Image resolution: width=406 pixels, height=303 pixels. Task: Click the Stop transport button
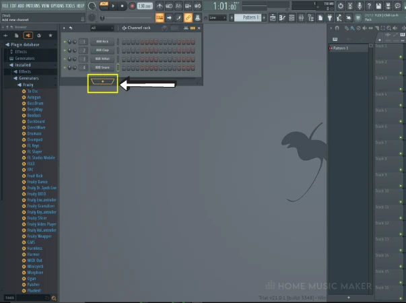tap(123, 6)
